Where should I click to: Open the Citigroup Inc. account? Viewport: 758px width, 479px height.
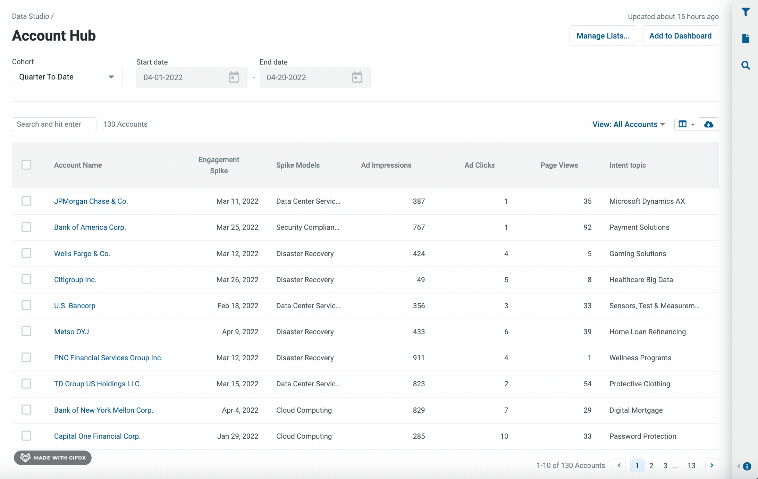click(x=75, y=280)
